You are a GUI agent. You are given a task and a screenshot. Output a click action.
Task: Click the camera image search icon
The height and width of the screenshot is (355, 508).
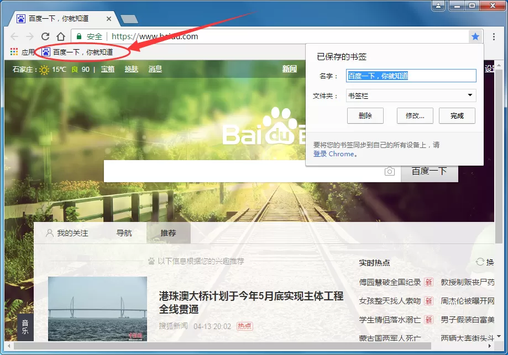click(389, 171)
